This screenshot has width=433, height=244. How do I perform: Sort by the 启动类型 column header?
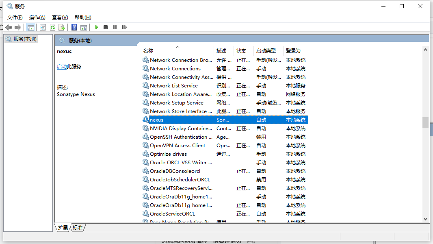[x=268, y=50]
